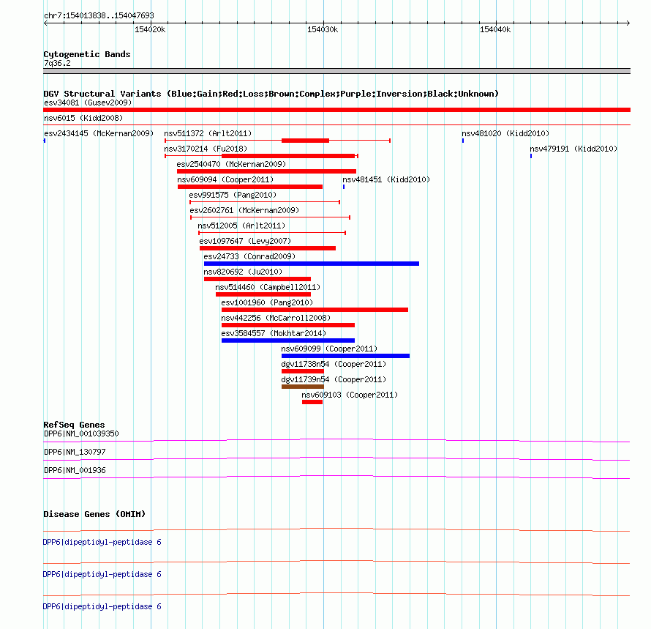Click the nsv512005 (Arlt2011) label

pos(241,226)
